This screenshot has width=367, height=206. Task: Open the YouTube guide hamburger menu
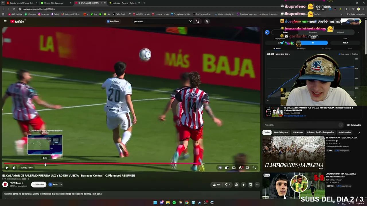pos(5,21)
